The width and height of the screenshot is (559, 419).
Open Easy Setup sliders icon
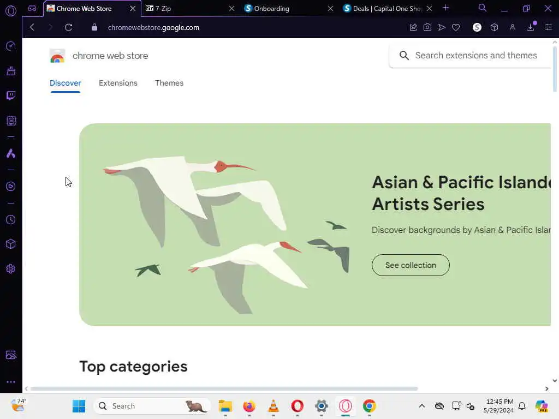pyautogui.click(x=548, y=27)
